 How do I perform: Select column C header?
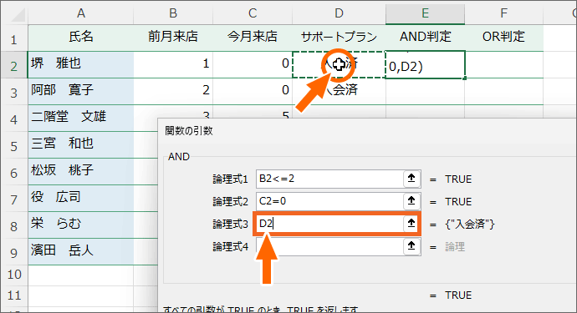253,13
